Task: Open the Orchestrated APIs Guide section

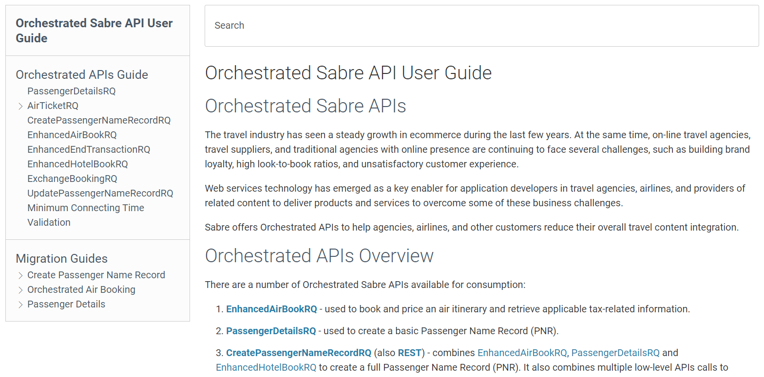Action: tap(82, 74)
